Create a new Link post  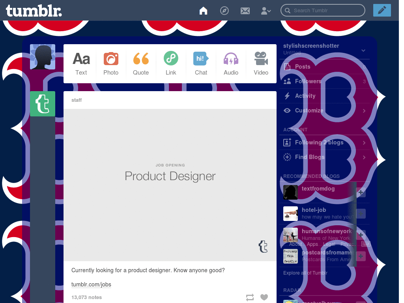tap(171, 64)
